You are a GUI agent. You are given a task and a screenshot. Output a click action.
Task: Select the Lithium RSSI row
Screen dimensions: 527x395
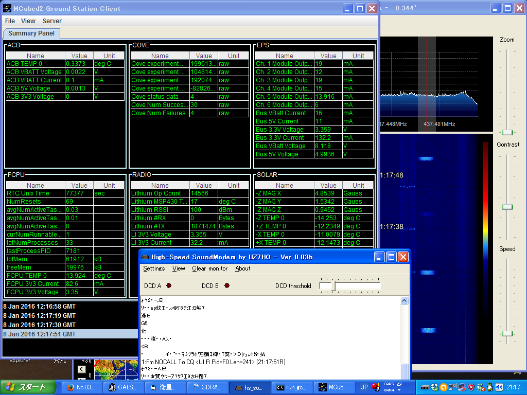coord(190,210)
